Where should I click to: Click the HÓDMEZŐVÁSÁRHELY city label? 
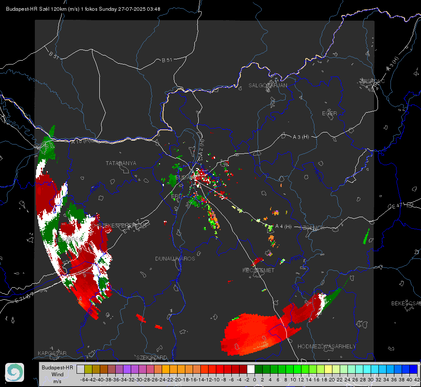point(326,347)
